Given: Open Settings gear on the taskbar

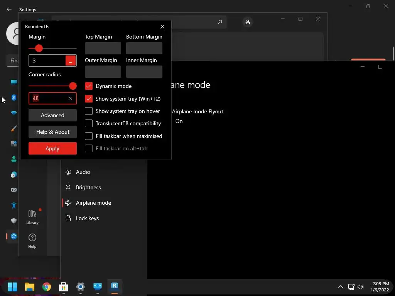Looking at the screenshot, I should (80, 286).
